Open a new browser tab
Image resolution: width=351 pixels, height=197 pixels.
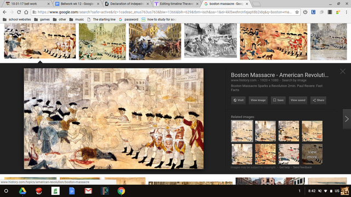pyautogui.click(x=256, y=4)
